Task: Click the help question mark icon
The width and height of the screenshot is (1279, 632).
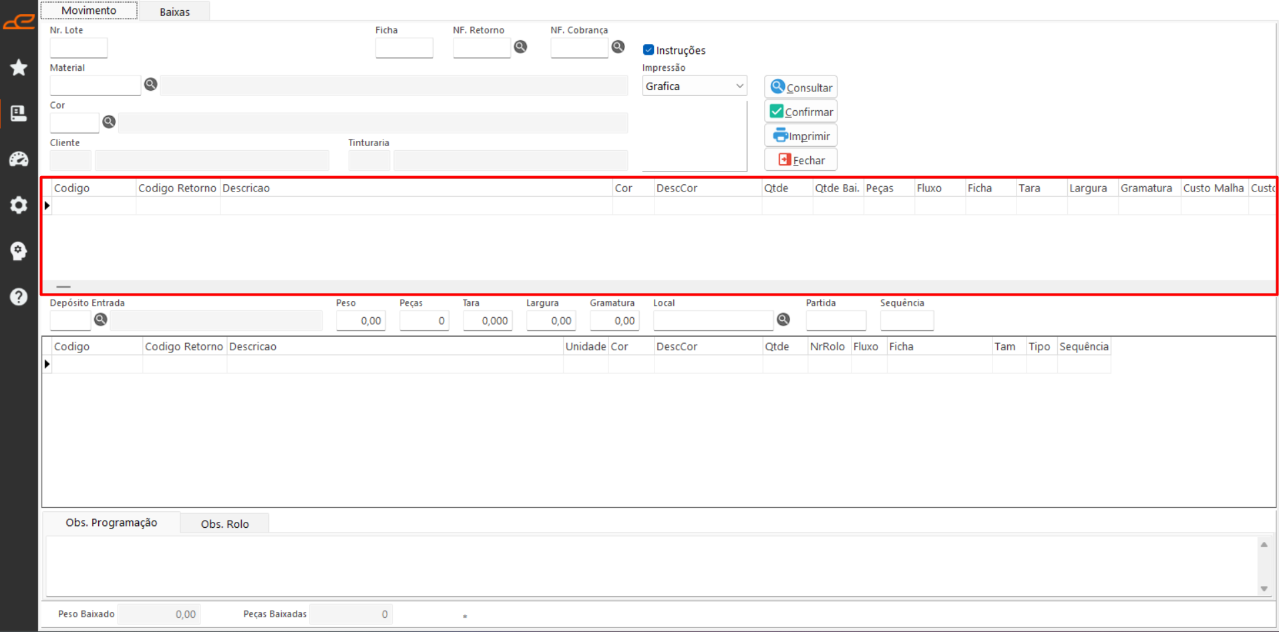Action: 19,296
